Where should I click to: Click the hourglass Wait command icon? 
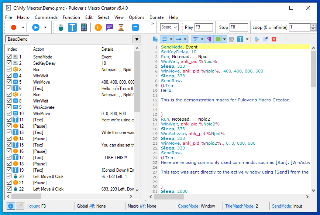[x=121, y=27]
